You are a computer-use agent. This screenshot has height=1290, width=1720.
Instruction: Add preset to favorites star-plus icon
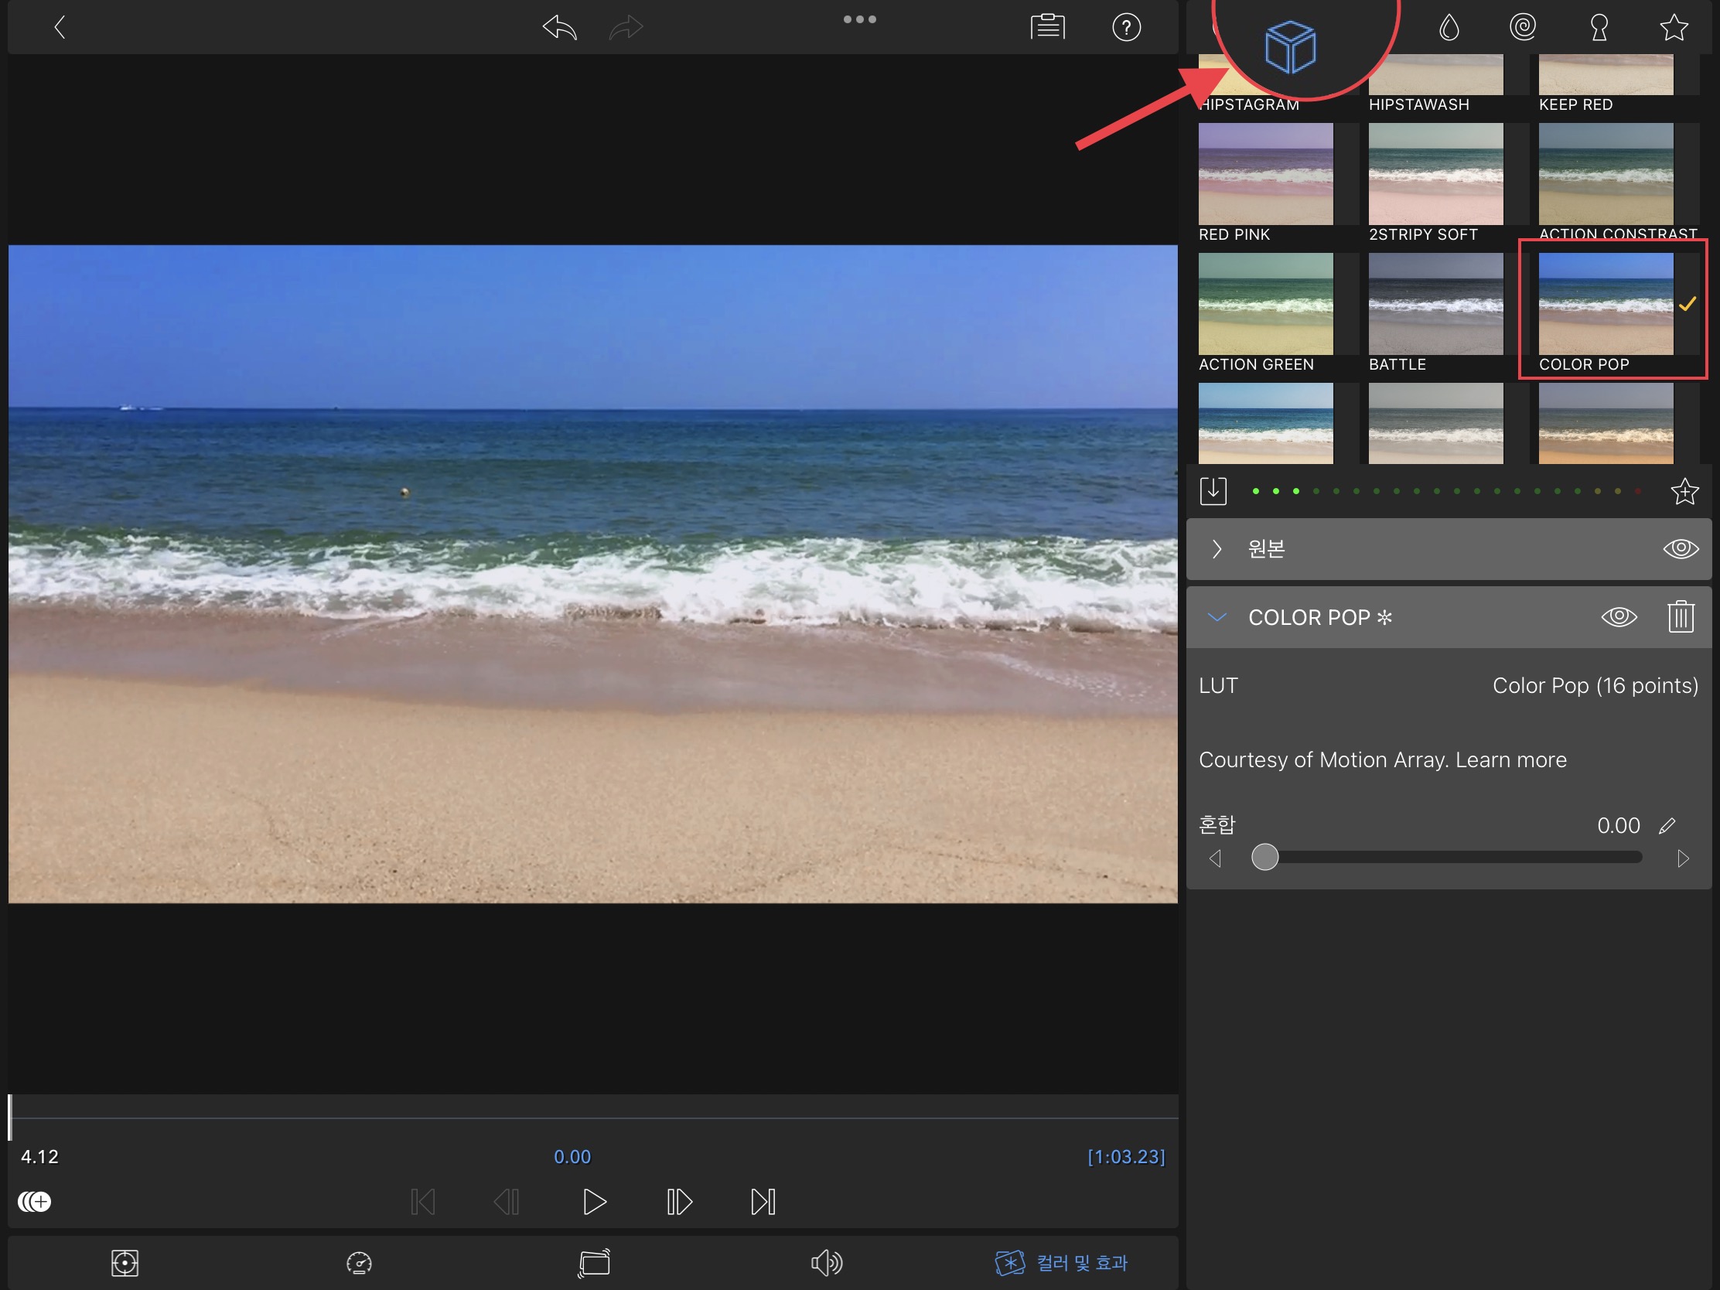1684,490
